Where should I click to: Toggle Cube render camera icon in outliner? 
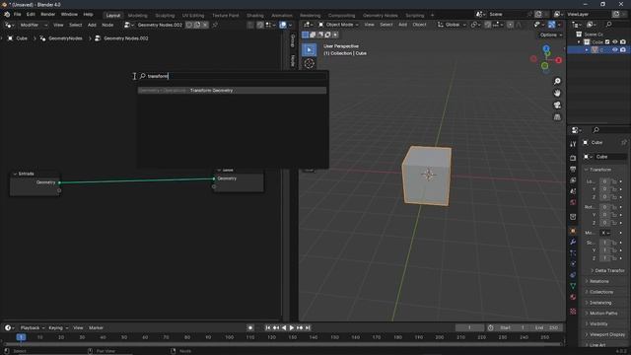click(623, 50)
